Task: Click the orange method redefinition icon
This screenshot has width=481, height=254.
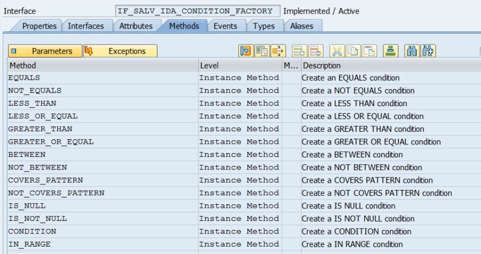Action: click(x=245, y=51)
